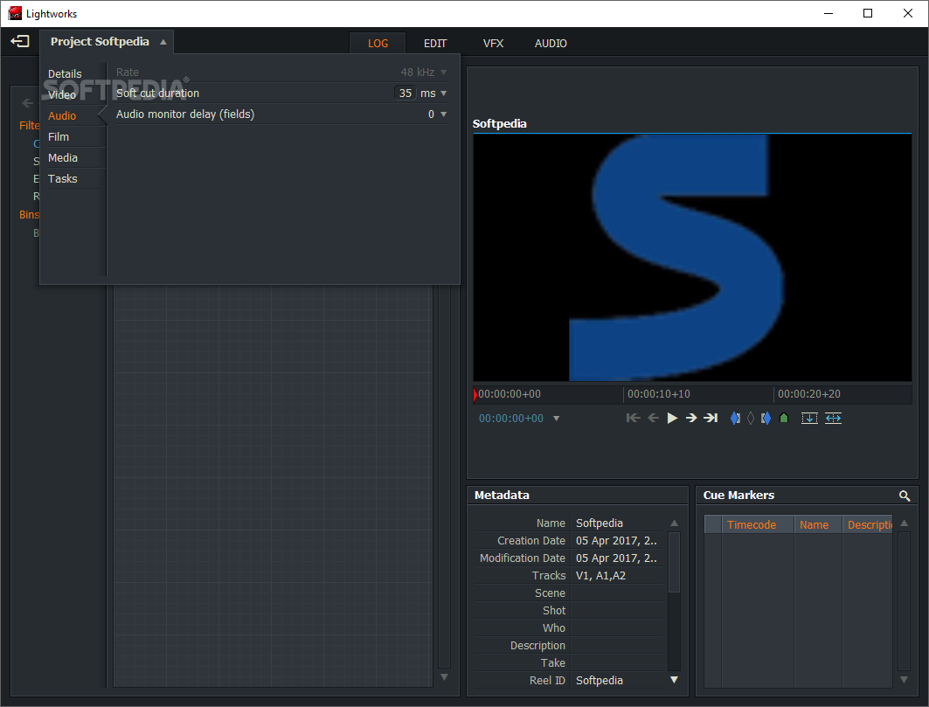Edit the metadata Who field
Image resolution: width=929 pixels, height=707 pixels.
(x=619, y=628)
